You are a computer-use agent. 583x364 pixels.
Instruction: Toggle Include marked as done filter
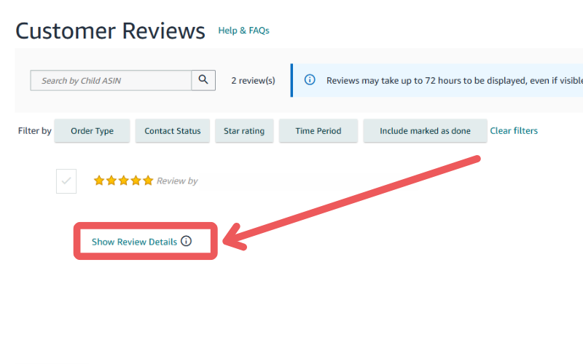[425, 131]
